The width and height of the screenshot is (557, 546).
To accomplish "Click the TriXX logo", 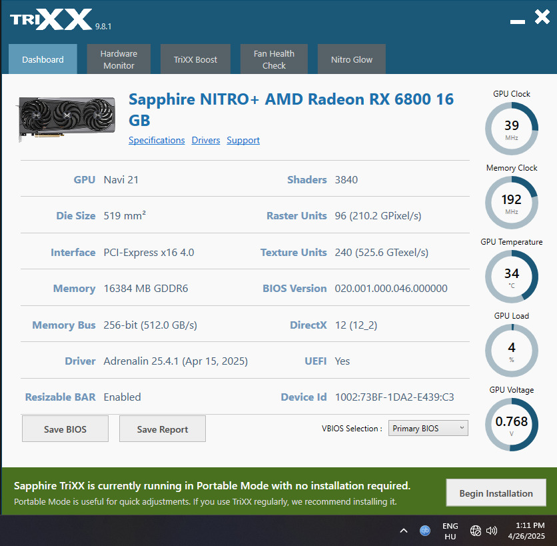I will tap(51, 19).
